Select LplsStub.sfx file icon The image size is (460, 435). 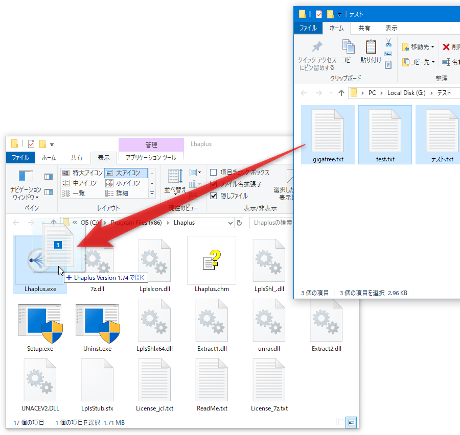(98, 380)
